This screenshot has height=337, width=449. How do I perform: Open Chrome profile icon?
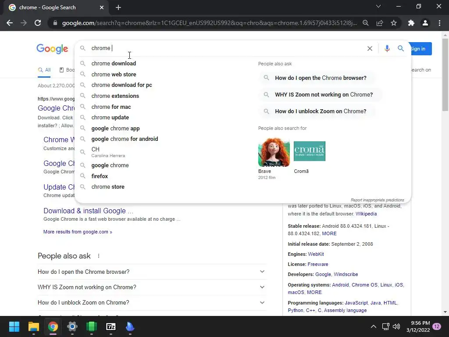pos(425,23)
